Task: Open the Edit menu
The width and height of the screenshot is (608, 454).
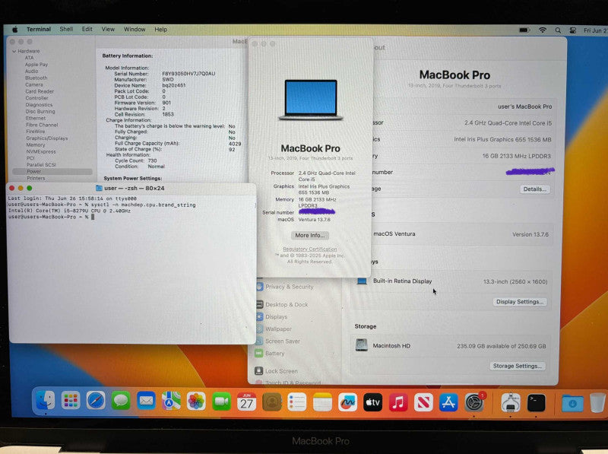Action: [x=87, y=29]
